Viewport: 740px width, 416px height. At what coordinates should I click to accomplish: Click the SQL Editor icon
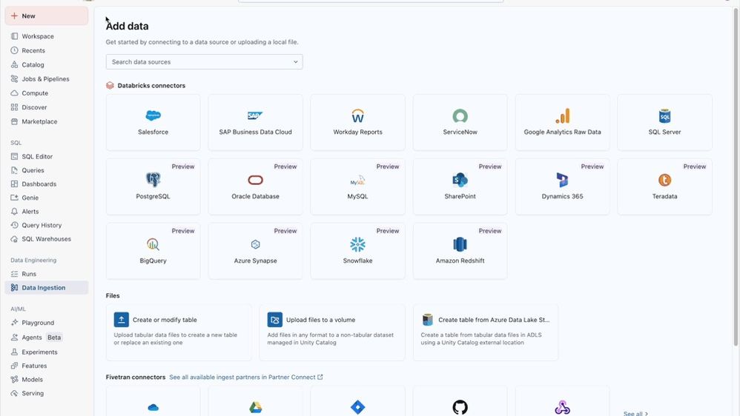14,156
